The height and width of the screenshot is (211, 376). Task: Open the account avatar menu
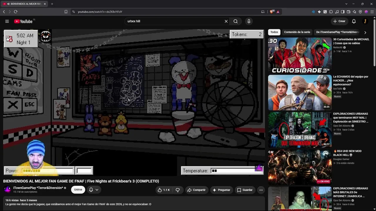(x=365, y=21)
